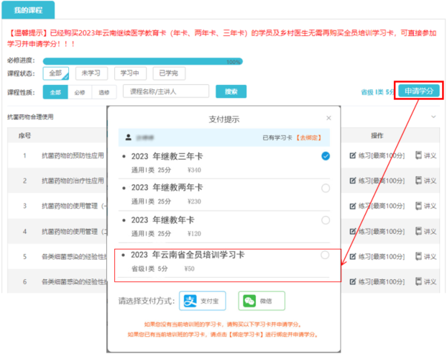Screen dimensions: 447x354
Task: Click the 必修进度 progress bar
Action: pos(142,61)
